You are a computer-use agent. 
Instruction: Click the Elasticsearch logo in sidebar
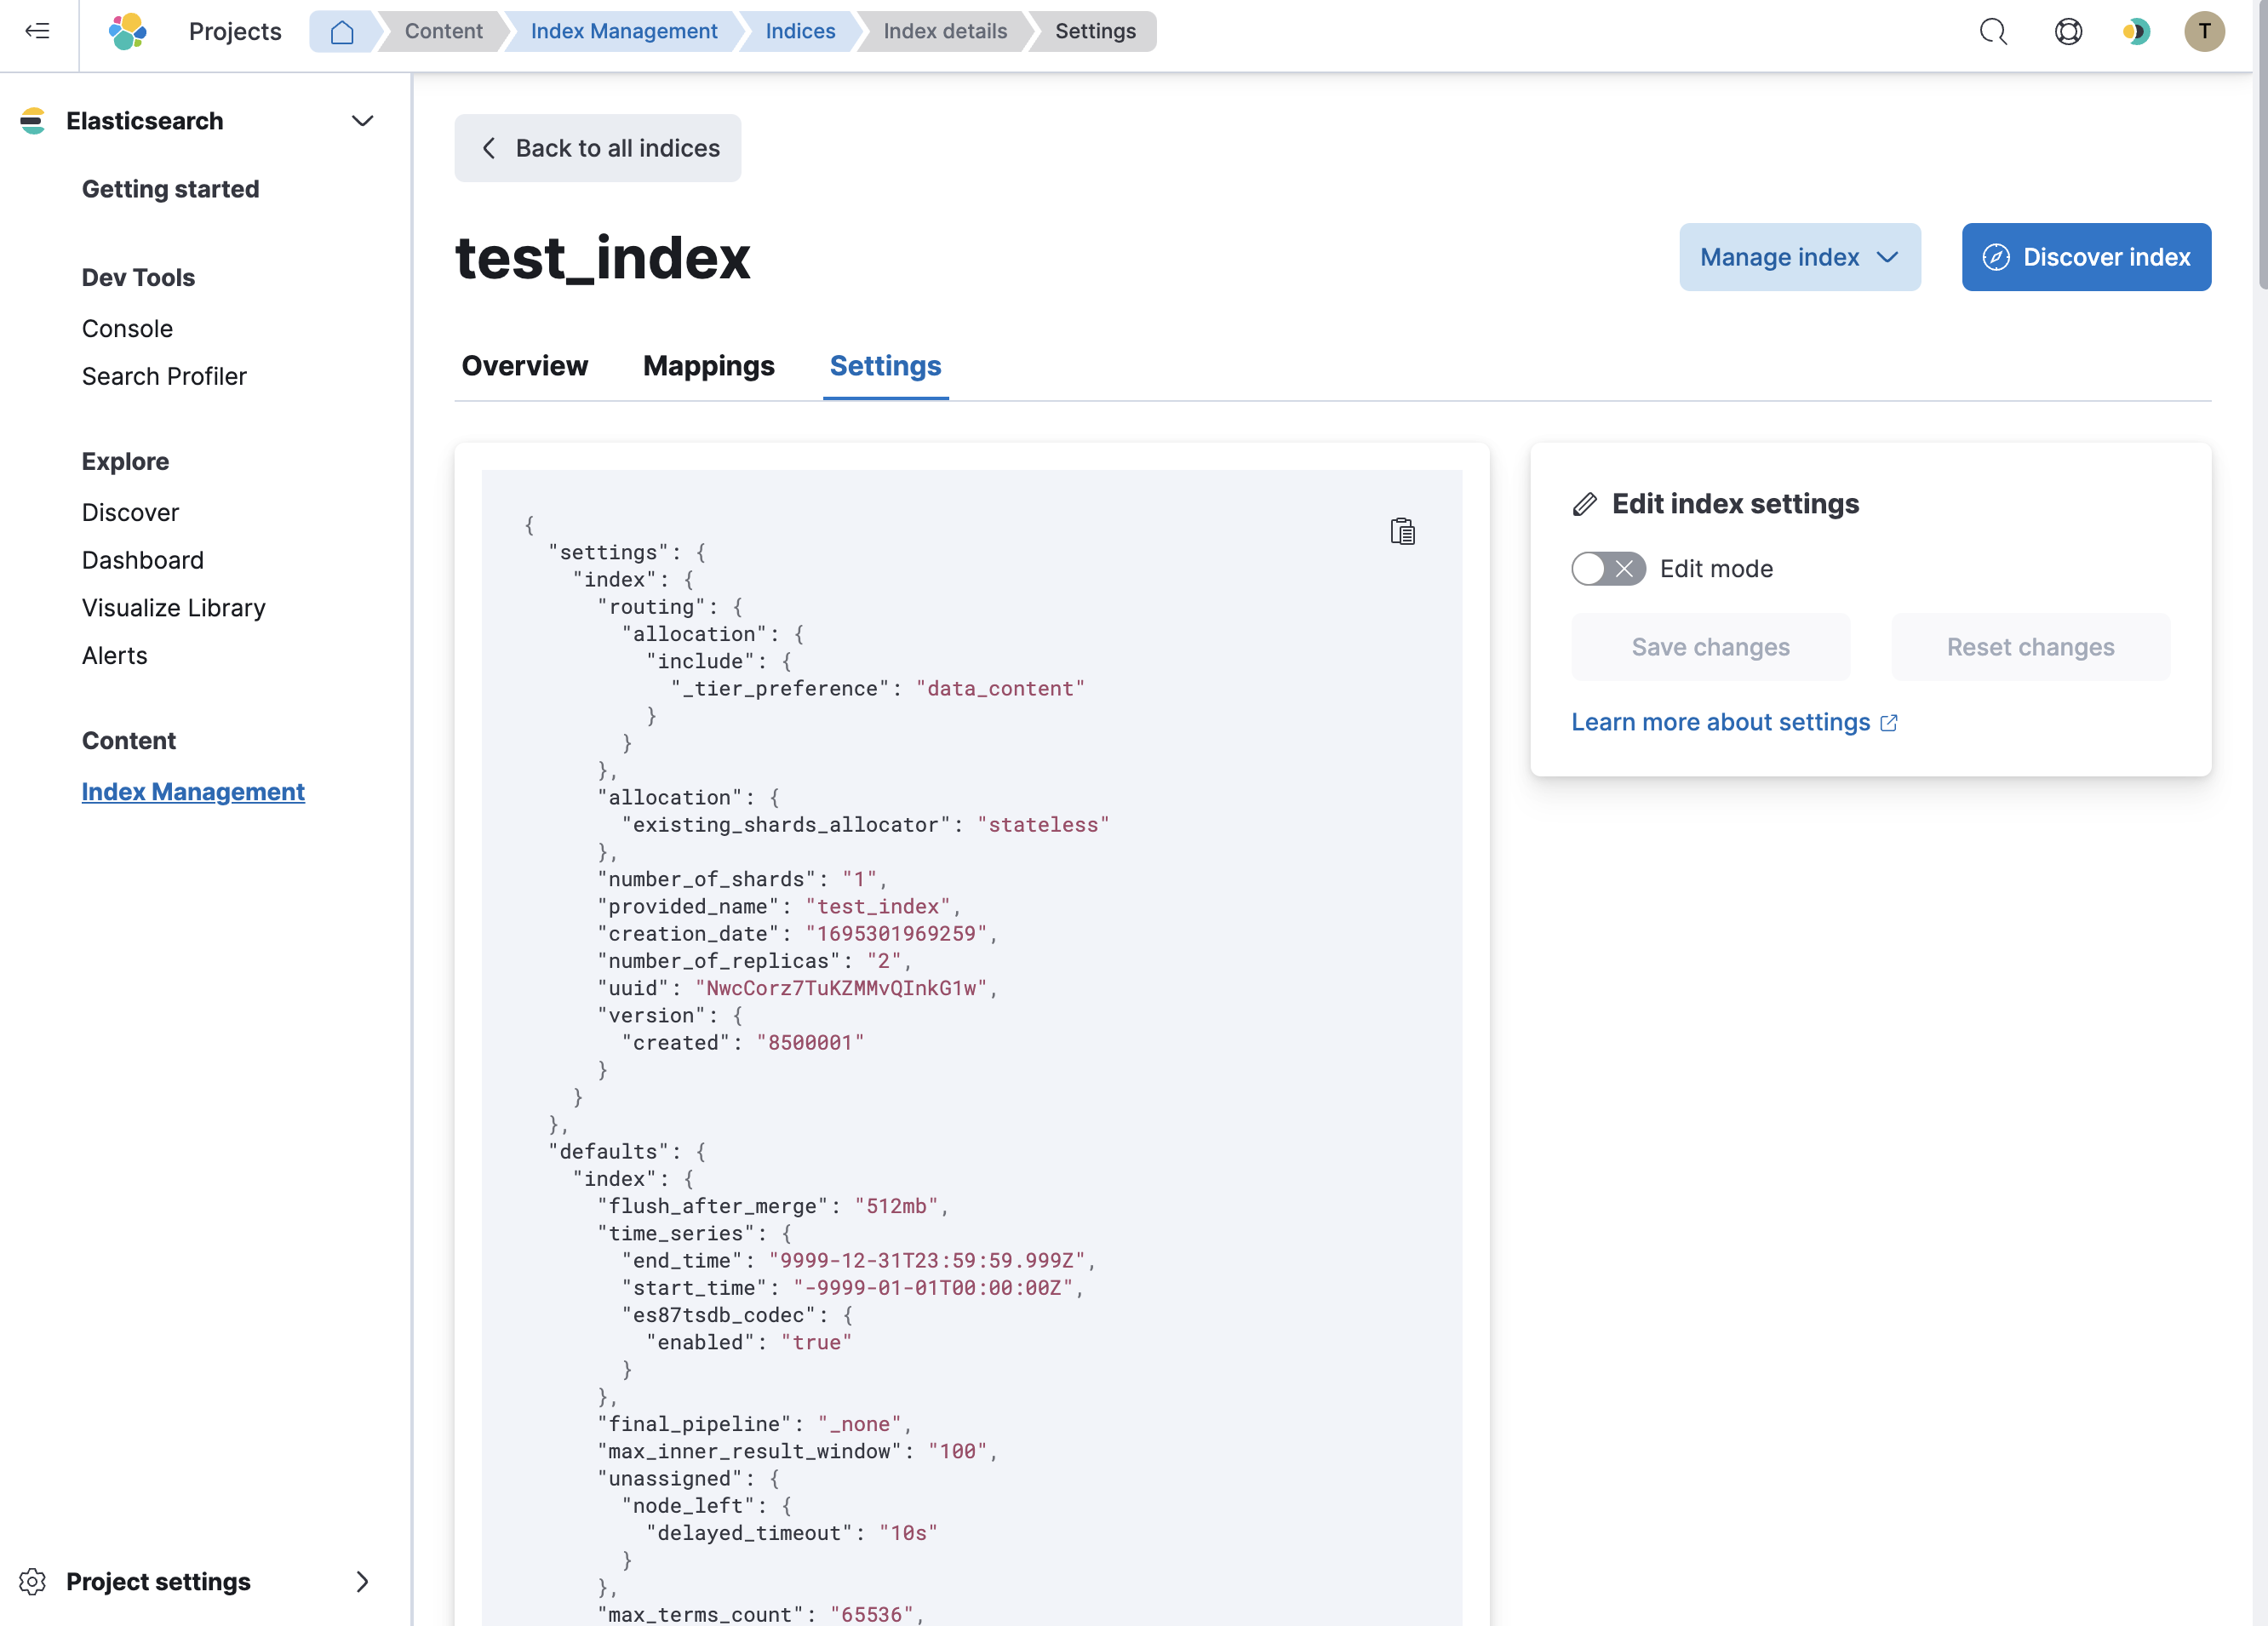pyautogui.click(x=32, y=121)
